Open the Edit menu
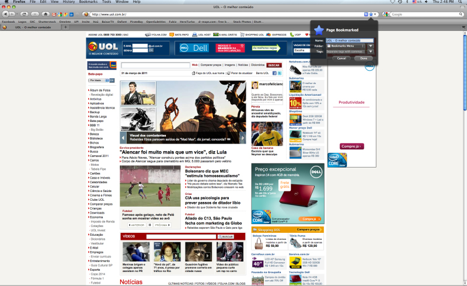 click(43, 2)
